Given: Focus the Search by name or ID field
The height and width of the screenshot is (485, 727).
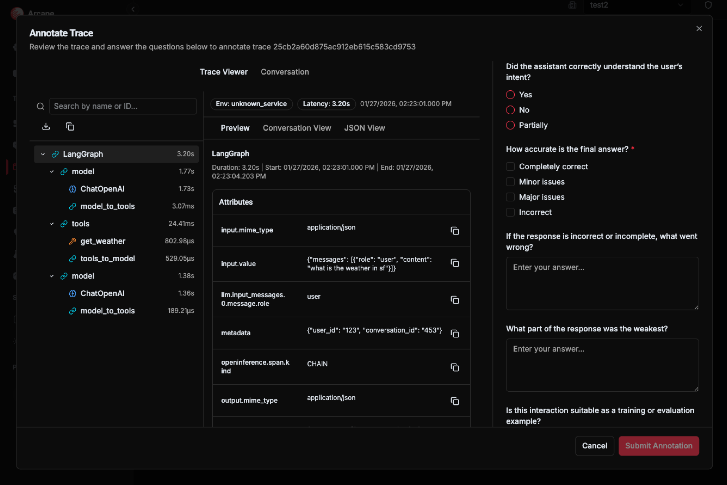Looking at the screenshot, I should 122,106.
